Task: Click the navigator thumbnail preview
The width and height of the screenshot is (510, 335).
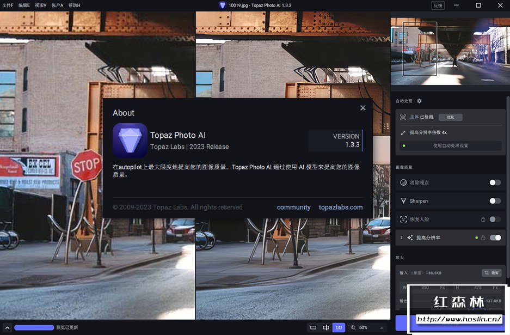Action: point(450,51)
